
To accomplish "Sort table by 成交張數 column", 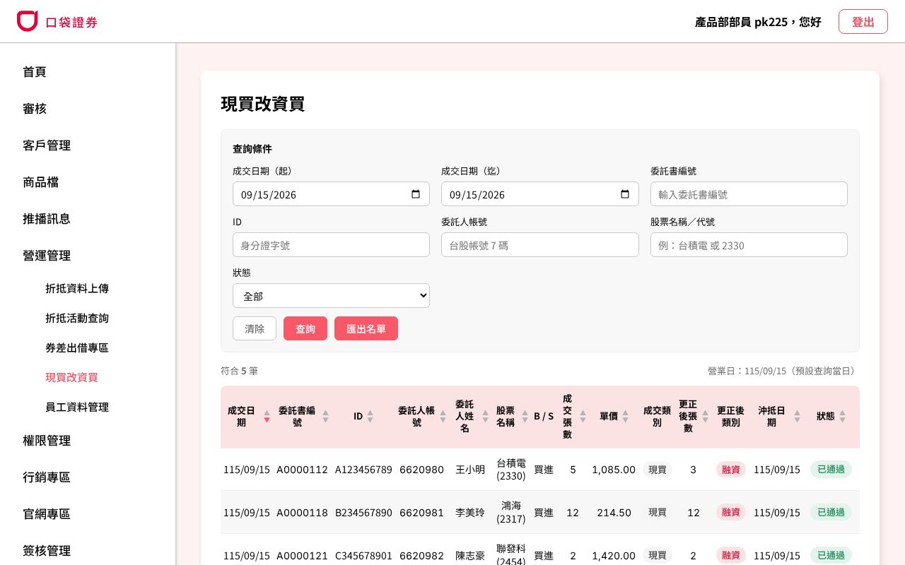I will 583,416.
